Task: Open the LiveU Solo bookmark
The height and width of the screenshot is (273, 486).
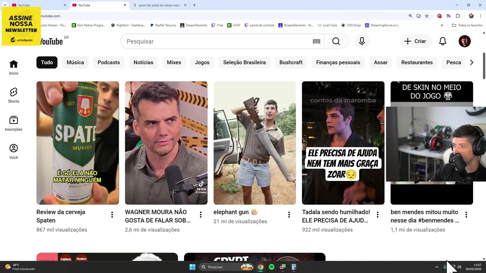Action: pos(327,25)
